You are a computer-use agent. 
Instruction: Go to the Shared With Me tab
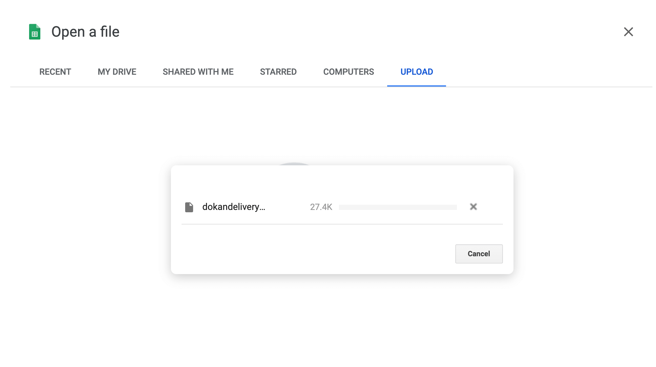[198, 72]
